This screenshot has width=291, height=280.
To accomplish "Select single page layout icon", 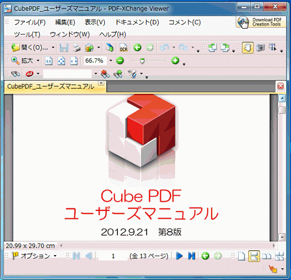I will click(x=241, y=256).
